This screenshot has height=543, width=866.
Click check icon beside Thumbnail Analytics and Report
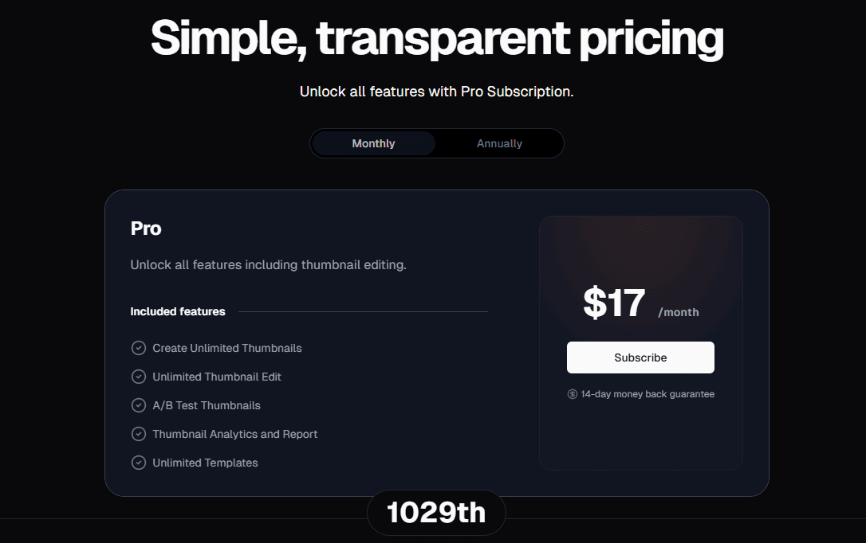click(x=139, y=434)
